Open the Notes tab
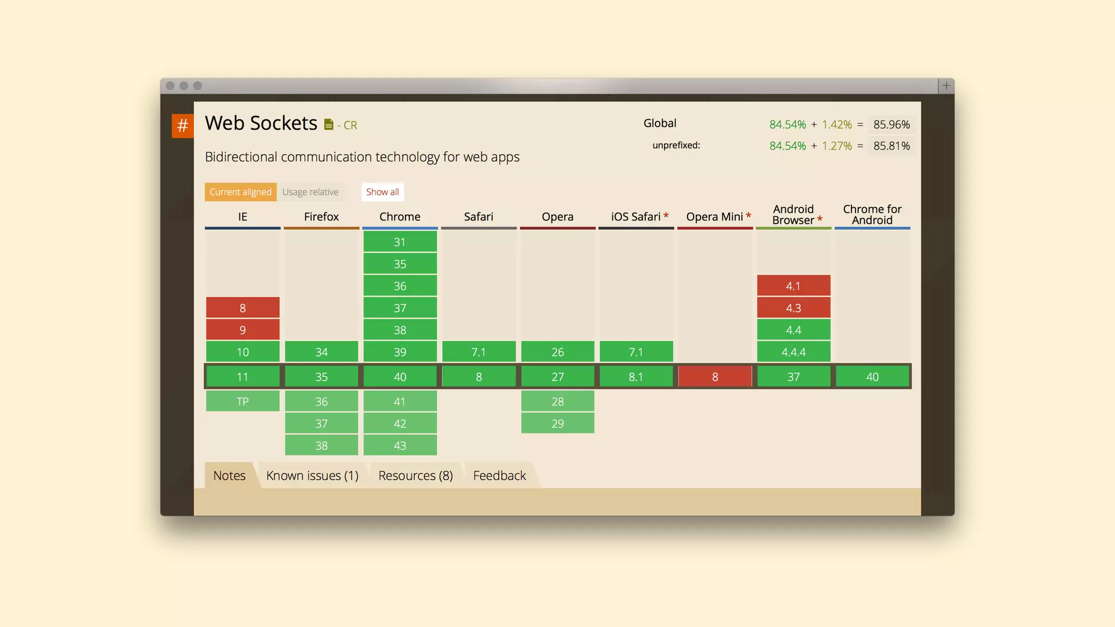The height and width of the screenshot is (627, 1115). [229, 476]
